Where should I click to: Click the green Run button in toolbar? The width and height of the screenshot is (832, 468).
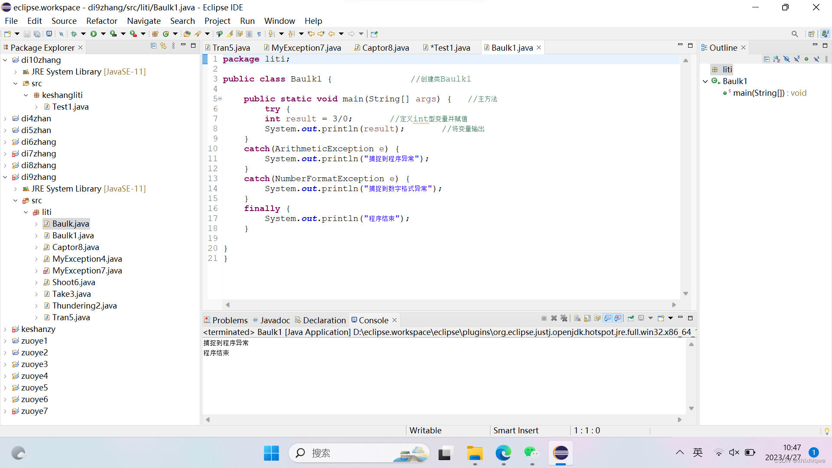pyautogui.click(x=93, y=34)
